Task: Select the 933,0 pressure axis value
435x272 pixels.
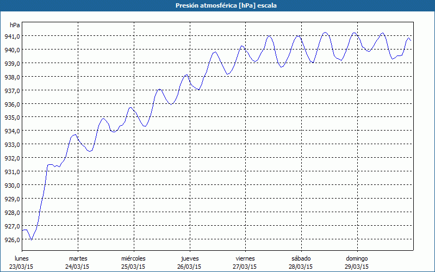Action: click(x=13, y=144)
